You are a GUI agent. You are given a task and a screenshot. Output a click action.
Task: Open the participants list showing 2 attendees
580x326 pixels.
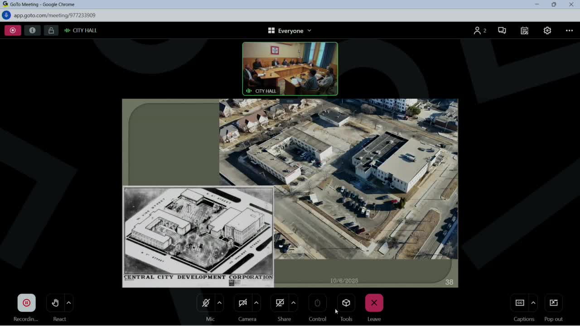(479, 30)
